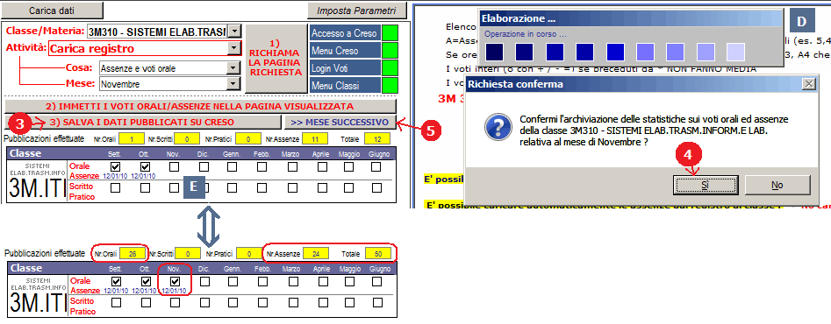The image size is (831, 324).
Task: Click green square next to Login Voti
Action: click(390, 68)
